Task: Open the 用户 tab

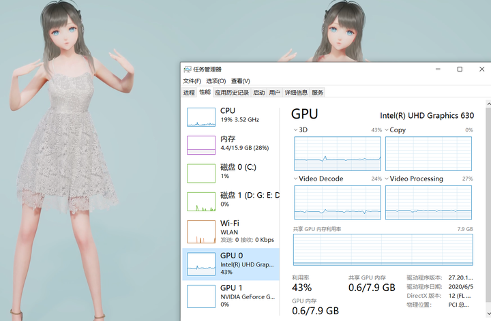Action: point(274,92)
